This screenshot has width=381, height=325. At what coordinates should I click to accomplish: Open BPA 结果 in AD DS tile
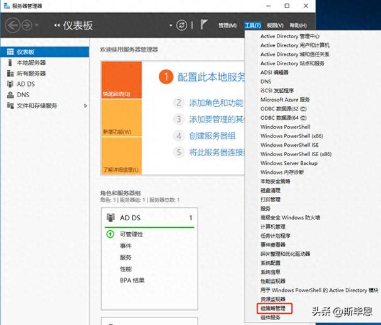132,280
